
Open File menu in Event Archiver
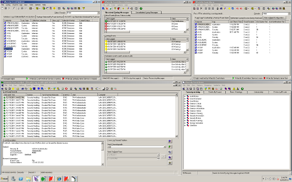(x=2, y=5)
